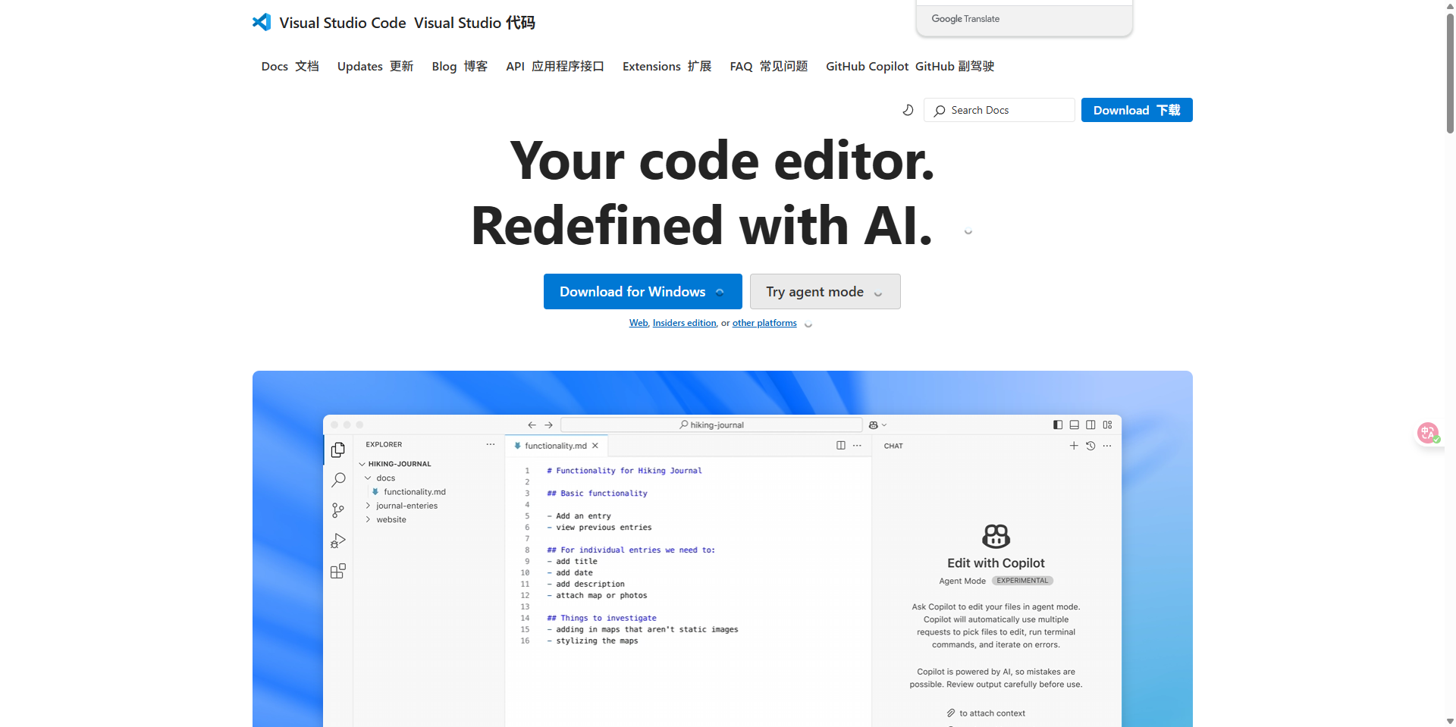The height and width of the screenshot is (727, 1456).
Task: Select functionality.md in the file tree
Action: pos(409,492)
